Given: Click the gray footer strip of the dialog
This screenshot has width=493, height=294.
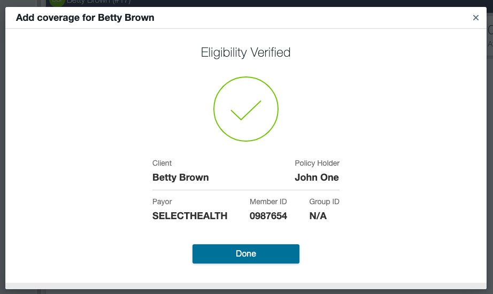Looking at the screenshot, I should [246, 285].
